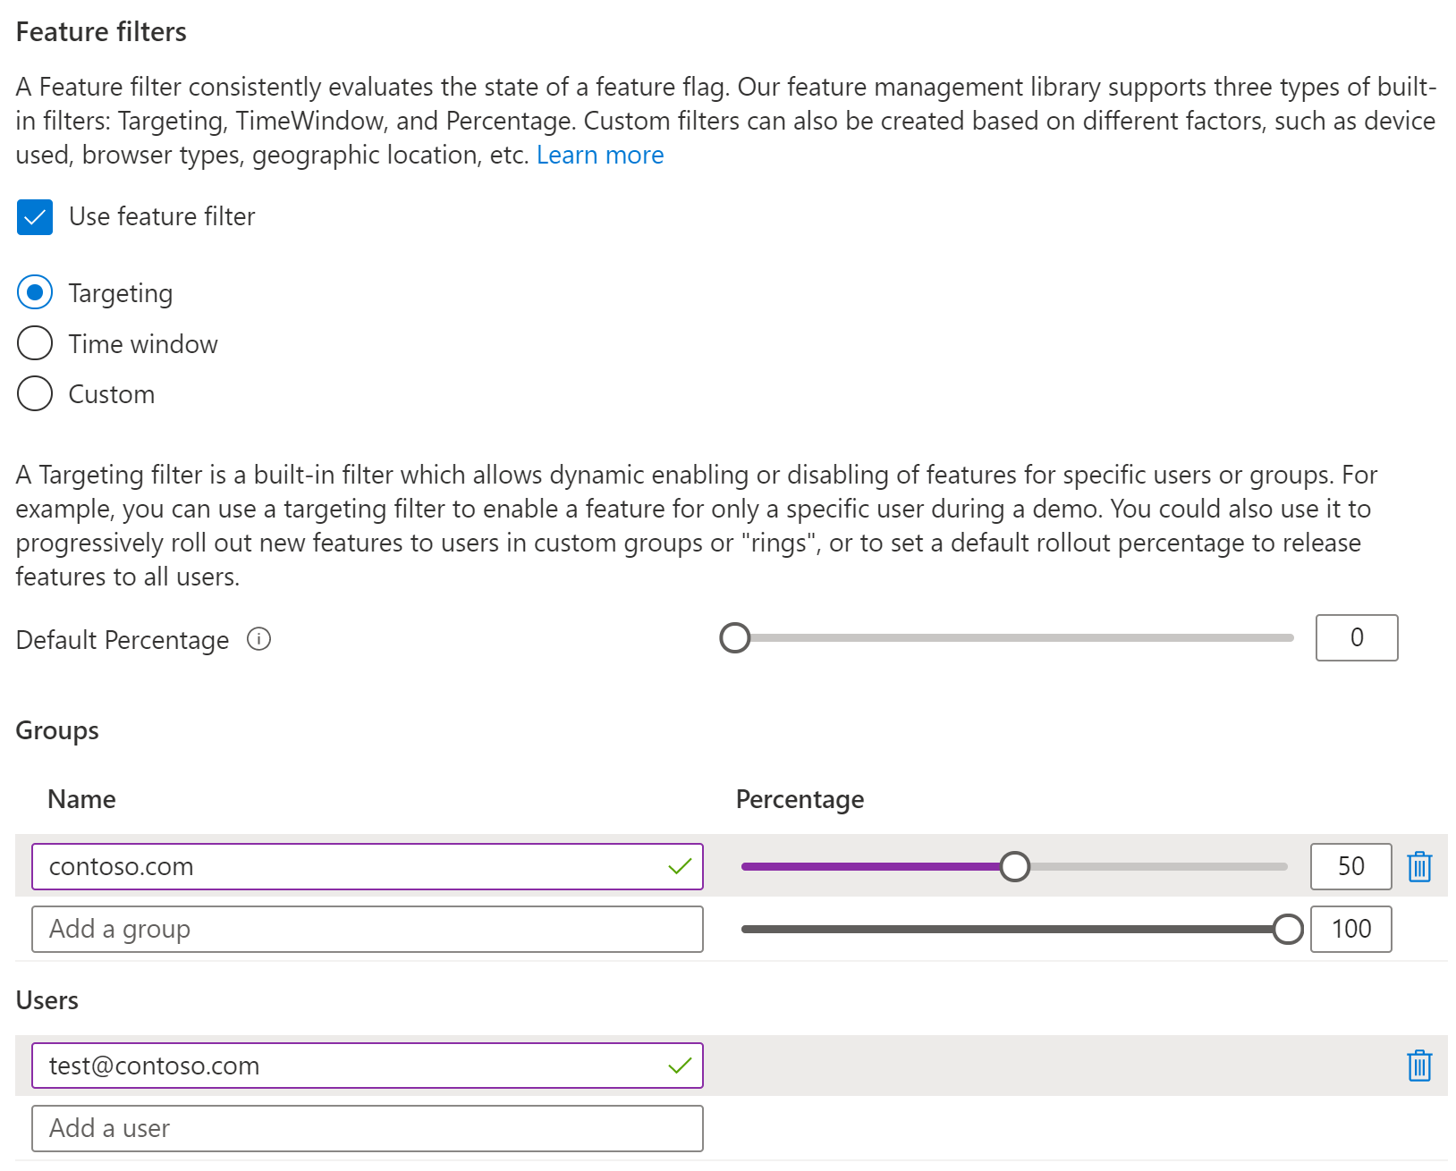Choose the Custom filter radio button
Viewport: 1456px width, 1171px height.
35,393
